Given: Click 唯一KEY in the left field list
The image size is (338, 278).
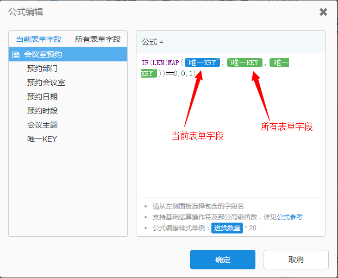Looking at the screenshot, I should [x=42, y=139].
